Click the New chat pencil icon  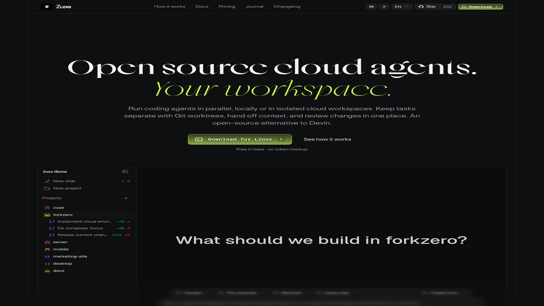(47, 181)
